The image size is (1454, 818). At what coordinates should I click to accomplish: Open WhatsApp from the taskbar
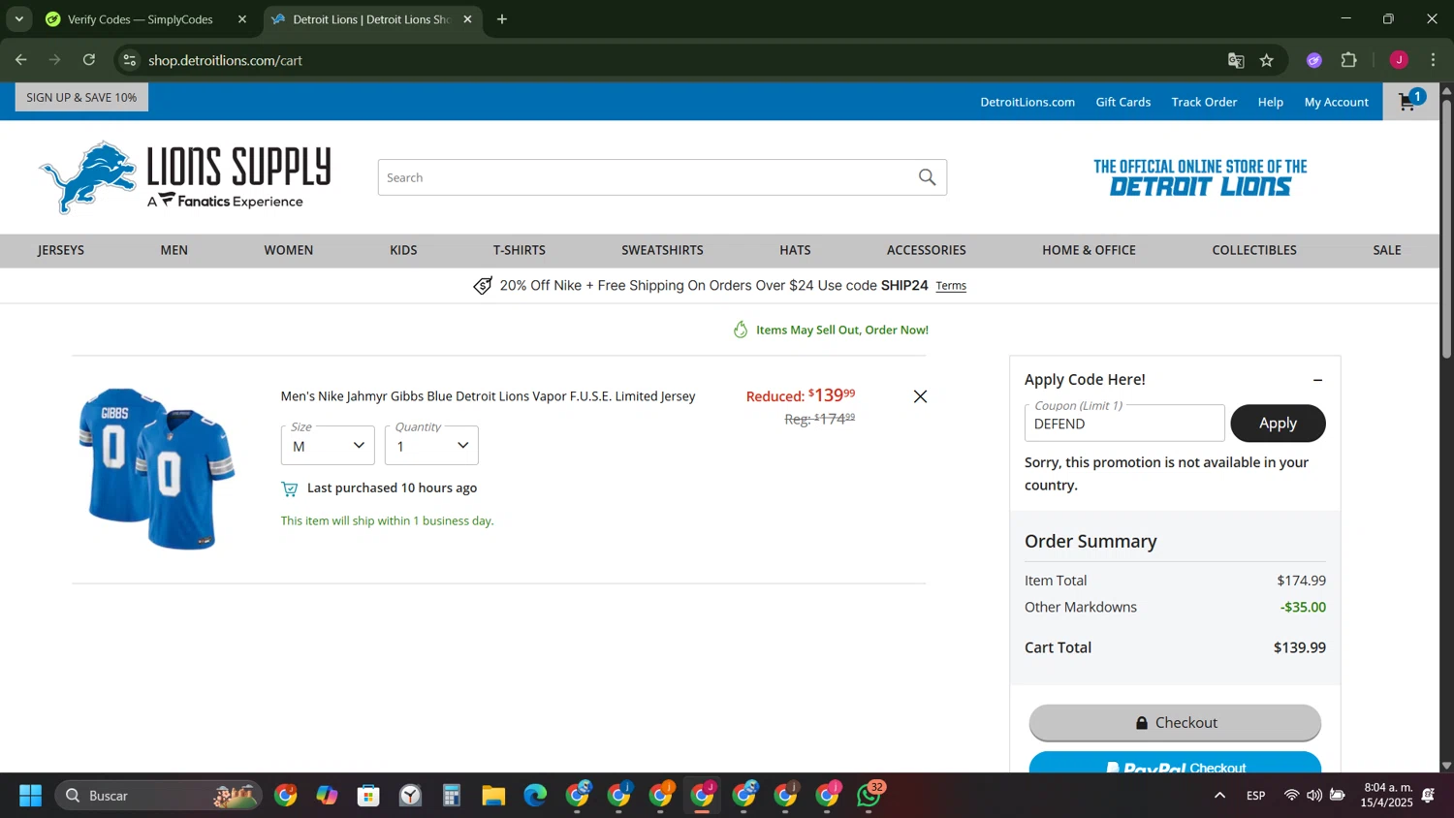869,796
